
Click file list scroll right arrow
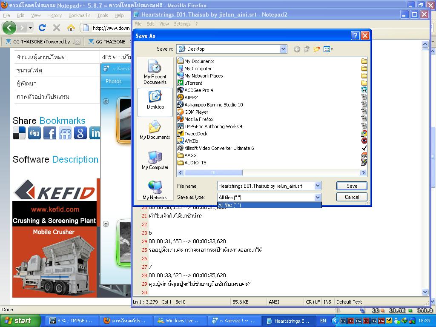pyautogui.click(x=363, y=173)
